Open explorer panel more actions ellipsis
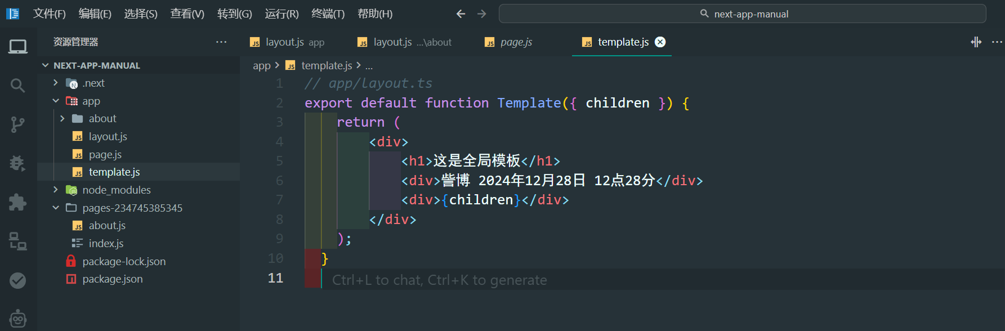 click(x=221, y=42)
